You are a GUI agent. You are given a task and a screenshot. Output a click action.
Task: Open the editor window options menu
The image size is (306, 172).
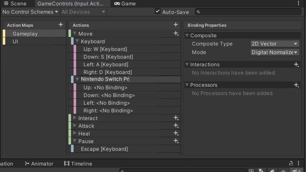298,3
